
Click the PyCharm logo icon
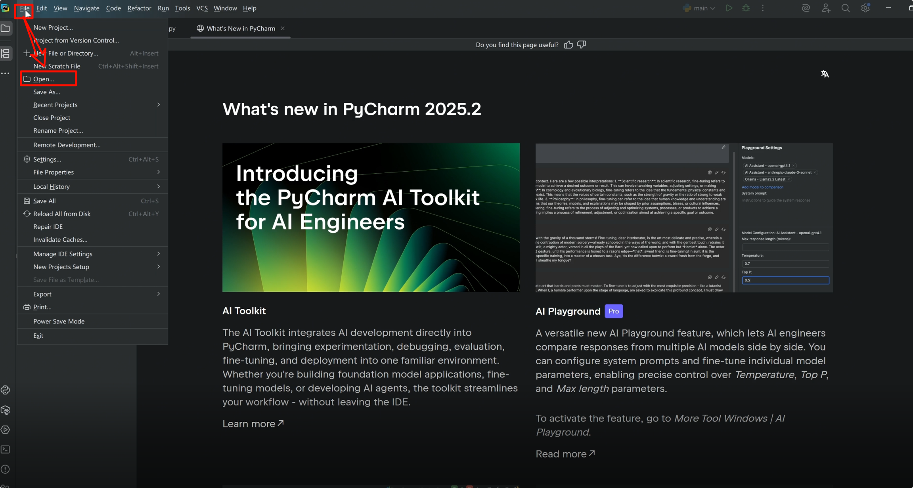5,8
